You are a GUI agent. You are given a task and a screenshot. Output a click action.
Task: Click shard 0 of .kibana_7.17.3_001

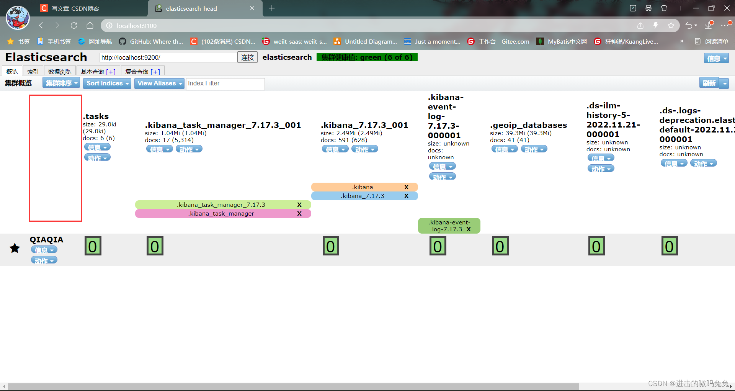point(331,246)
